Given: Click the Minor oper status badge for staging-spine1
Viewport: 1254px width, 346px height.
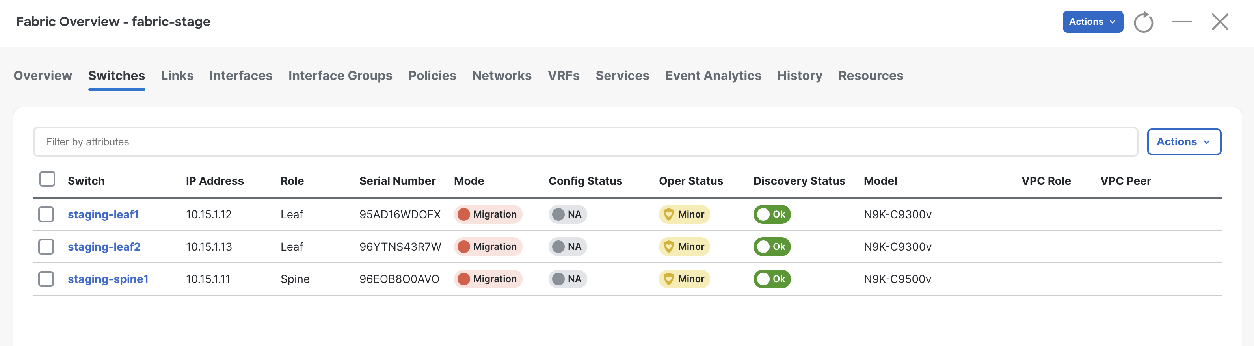Looking at the screenshot, I should pyautogui.click(x=684, y=279).
